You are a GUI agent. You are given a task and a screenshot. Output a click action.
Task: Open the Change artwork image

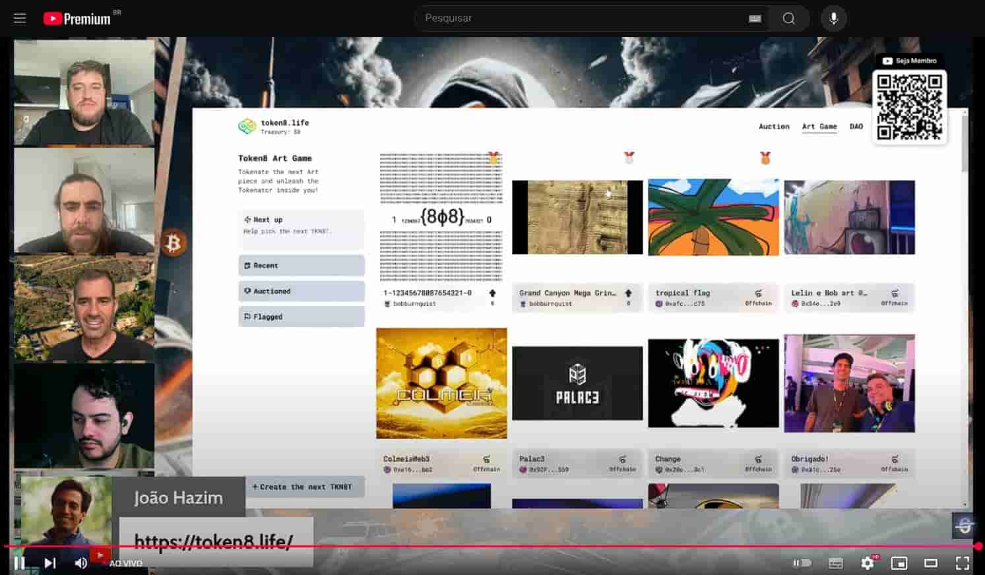[x=713, y=383]
